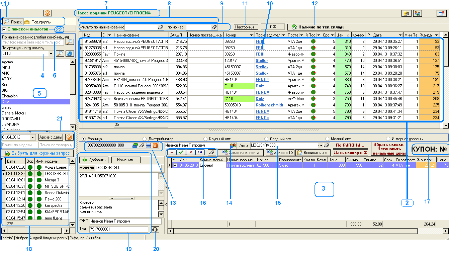Select the 'General Motors' brand in the manufacturer list
449x258 pixels.
[x=35, y=113]
